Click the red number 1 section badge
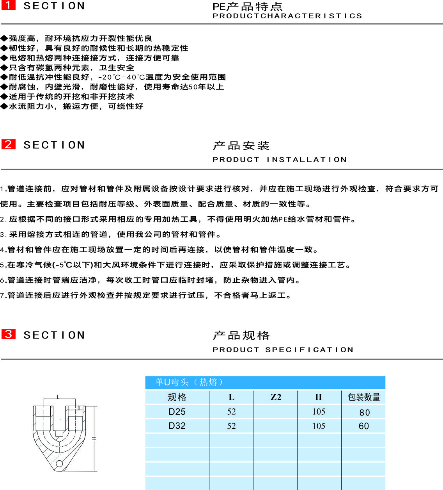 click(8, 5)
